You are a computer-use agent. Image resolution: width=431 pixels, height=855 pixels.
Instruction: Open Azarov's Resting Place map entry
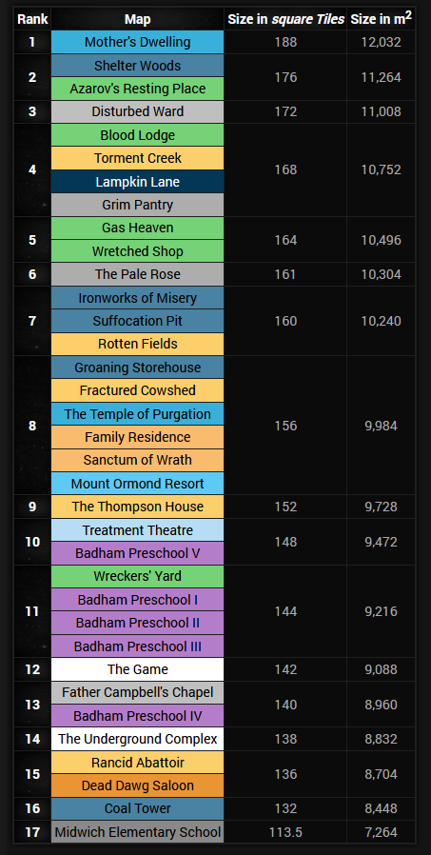coord(137,89)
